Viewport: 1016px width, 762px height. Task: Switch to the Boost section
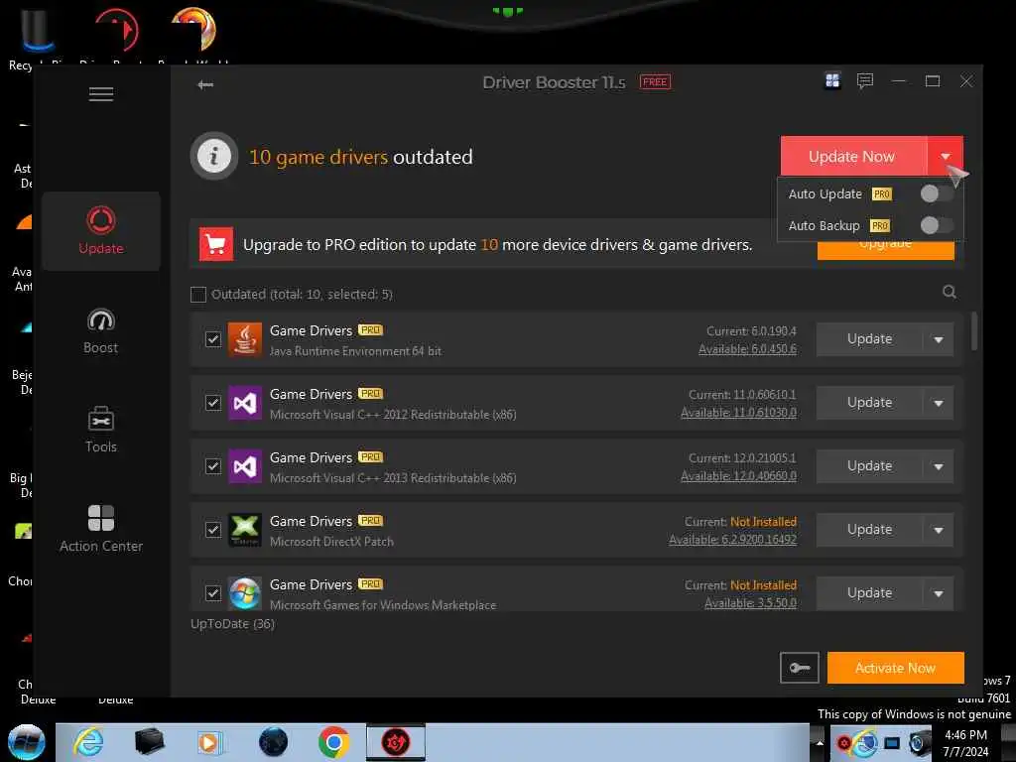click(101, 331)
